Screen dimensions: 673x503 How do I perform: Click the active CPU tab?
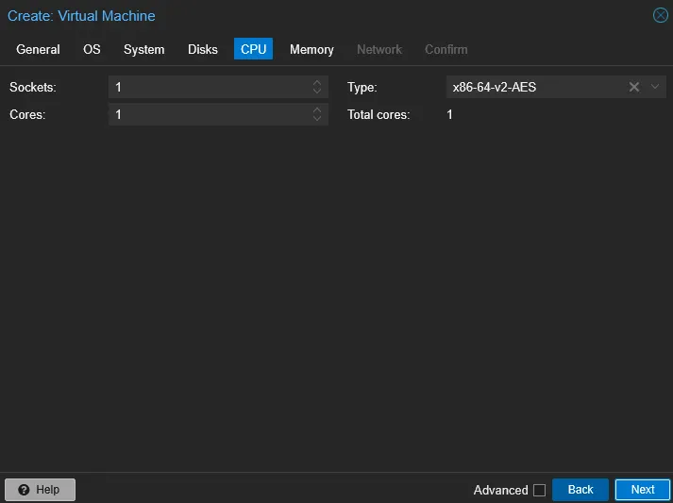[x=253, y=49]
